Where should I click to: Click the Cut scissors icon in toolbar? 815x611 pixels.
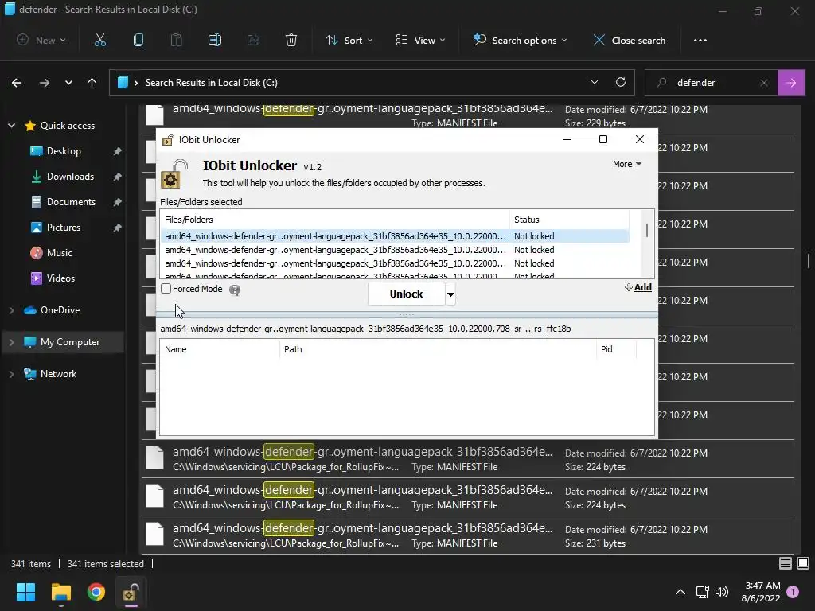click(x=99, y=40)
